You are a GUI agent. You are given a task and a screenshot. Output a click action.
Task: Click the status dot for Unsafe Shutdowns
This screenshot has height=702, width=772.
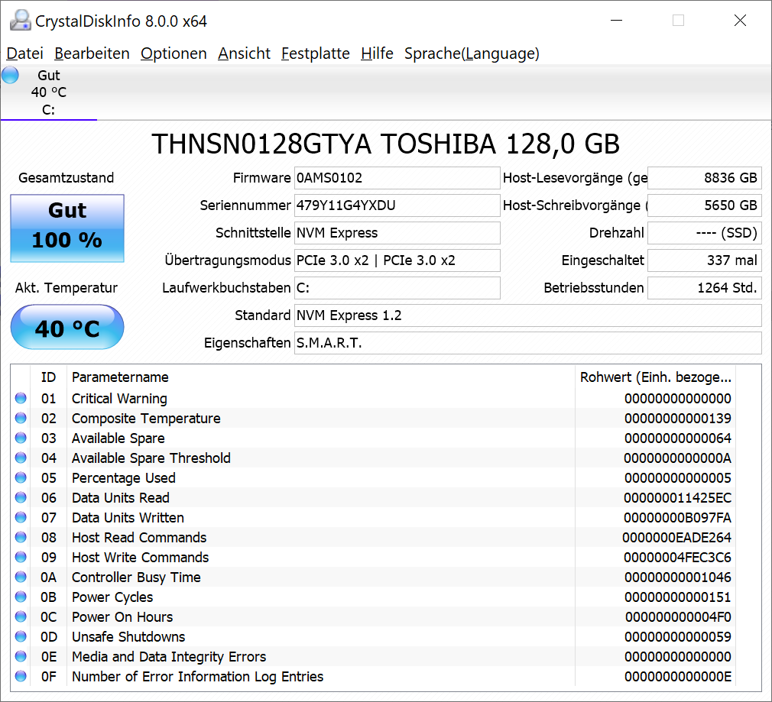pyautogui.click(x=21, y=636)
